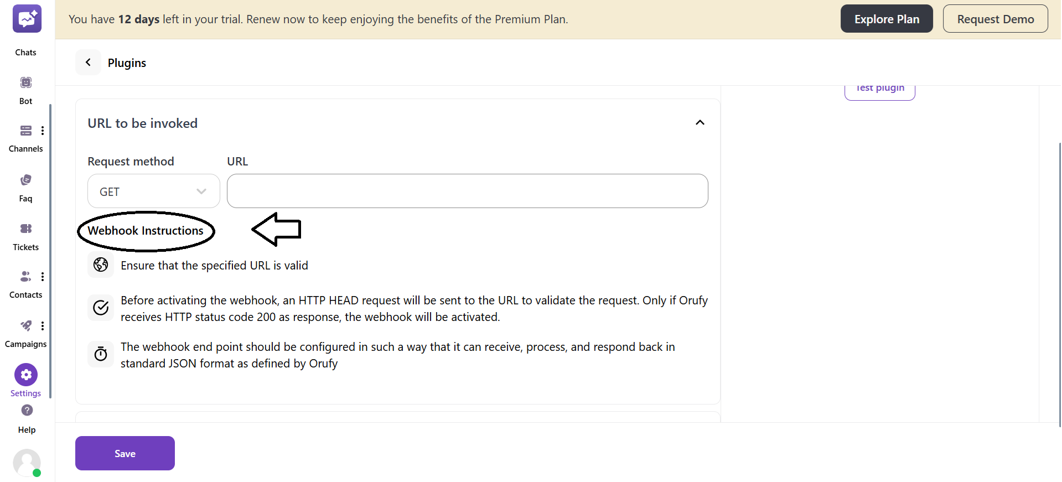Open the Request method dropdown showing GET
This screenshot has width=1062, height=482.
click(x=153, y=191)
